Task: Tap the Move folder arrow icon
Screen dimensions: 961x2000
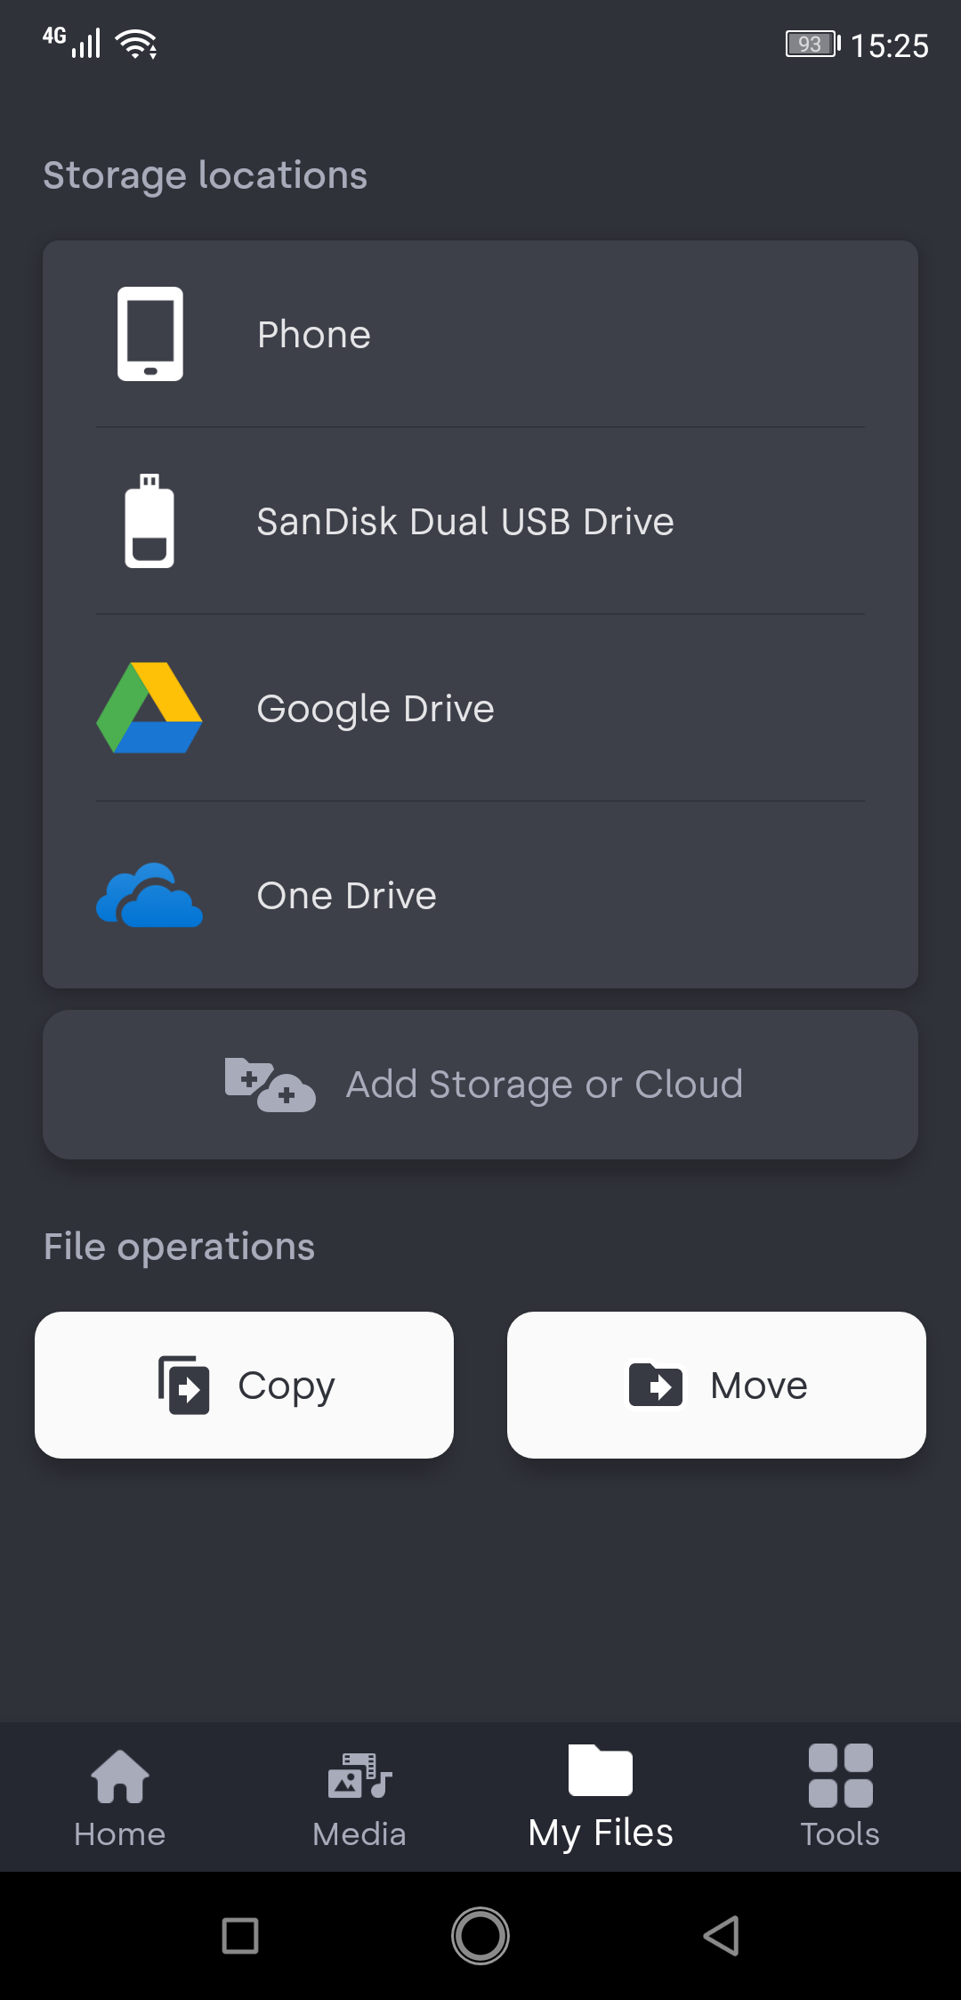Action: coord(656,1385)
